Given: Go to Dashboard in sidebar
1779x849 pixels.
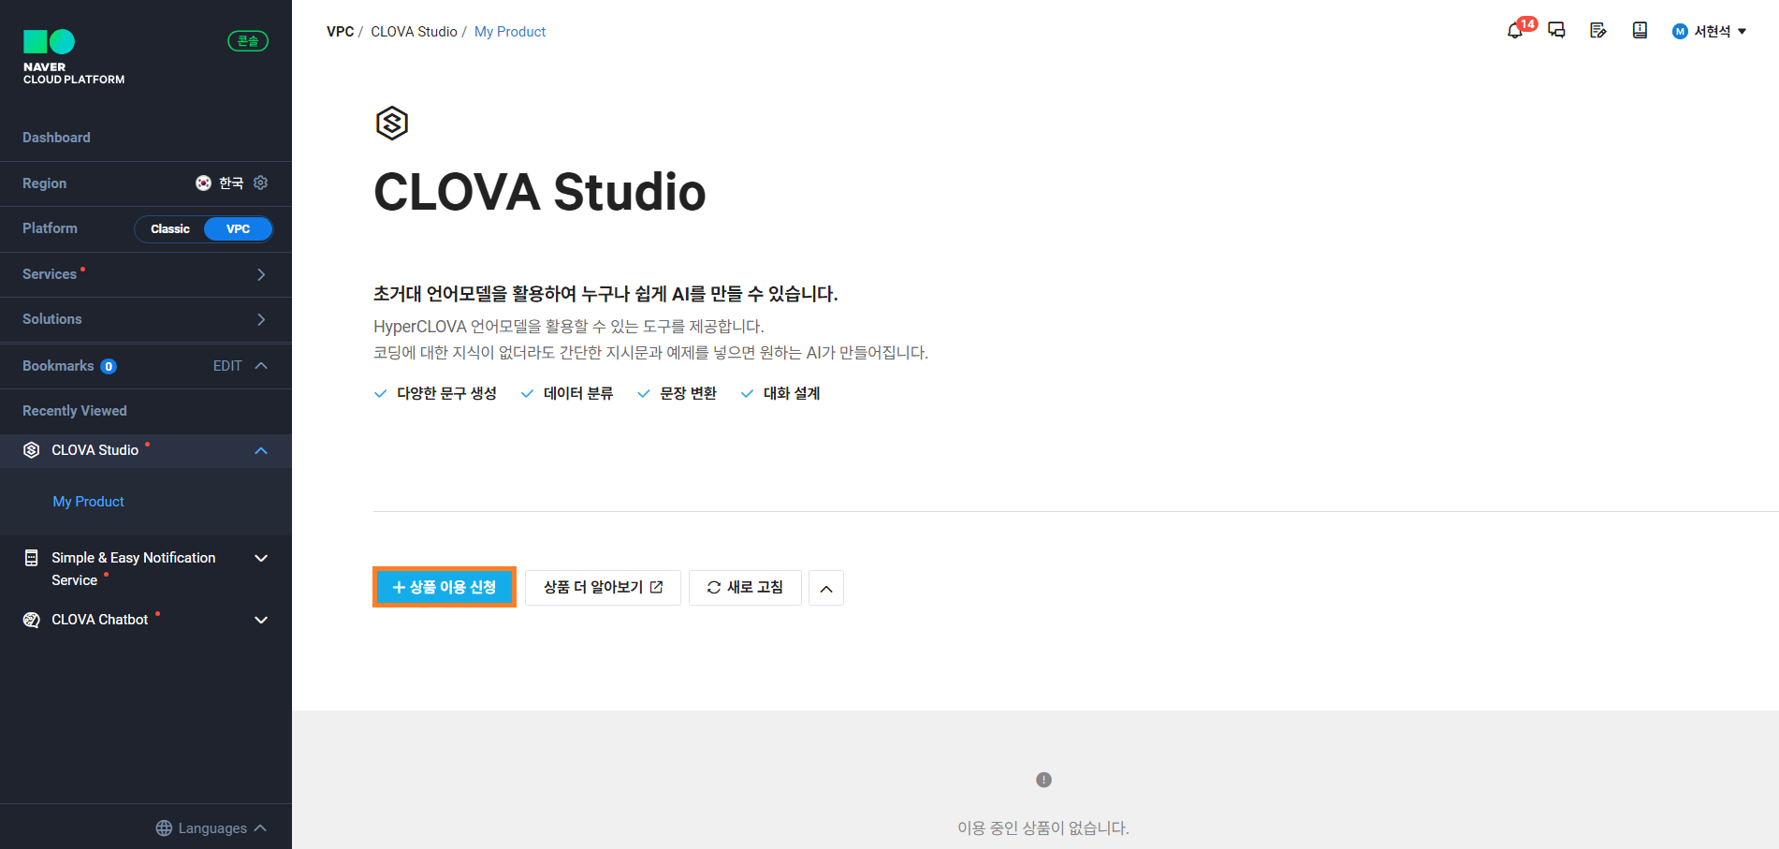Looking at the screenshot, I should [x=56, y=138].
